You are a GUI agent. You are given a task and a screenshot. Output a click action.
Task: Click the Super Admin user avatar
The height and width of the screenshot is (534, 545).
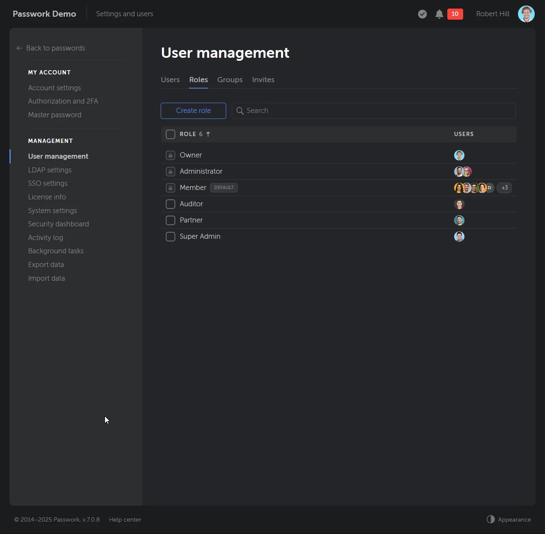[x=459, y=237]
